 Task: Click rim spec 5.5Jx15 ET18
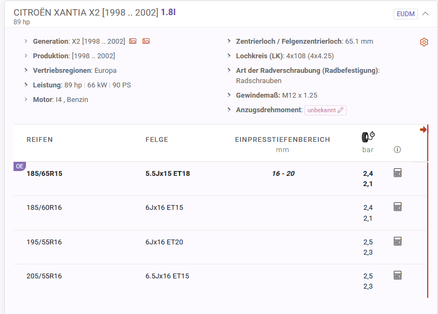pyautogui.click(x=168, y=174)
